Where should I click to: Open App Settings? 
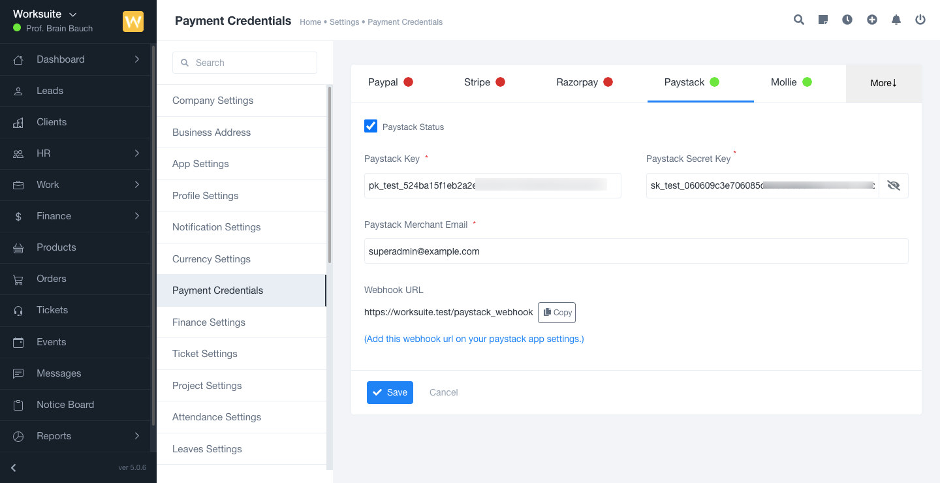241,164
